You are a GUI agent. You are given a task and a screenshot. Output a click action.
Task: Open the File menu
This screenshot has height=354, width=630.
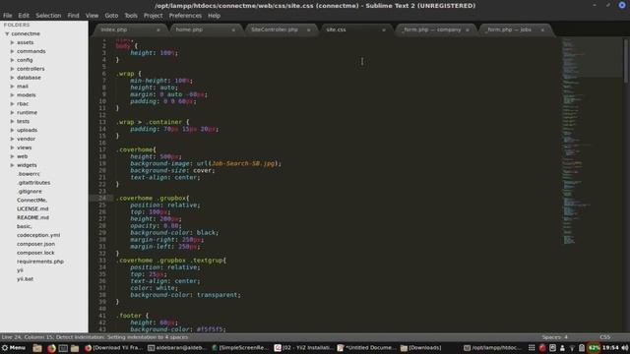[8, 16]
